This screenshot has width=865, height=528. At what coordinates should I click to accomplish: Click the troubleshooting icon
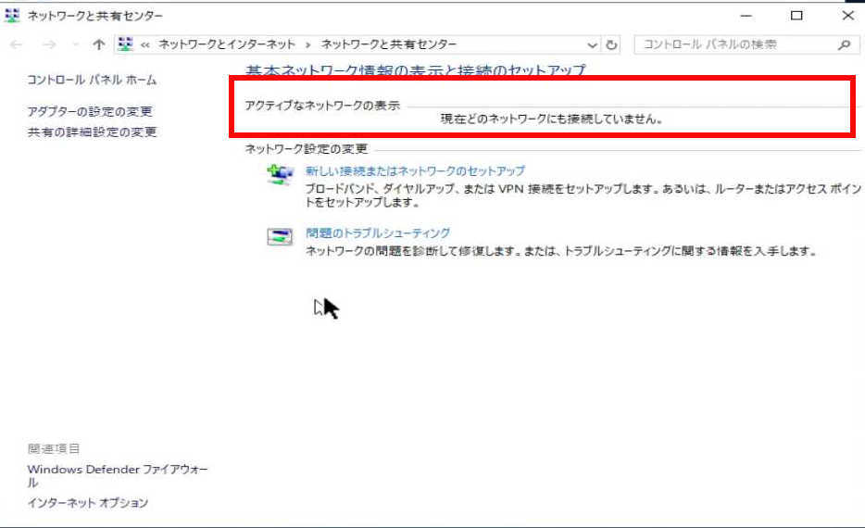[280, 237]
